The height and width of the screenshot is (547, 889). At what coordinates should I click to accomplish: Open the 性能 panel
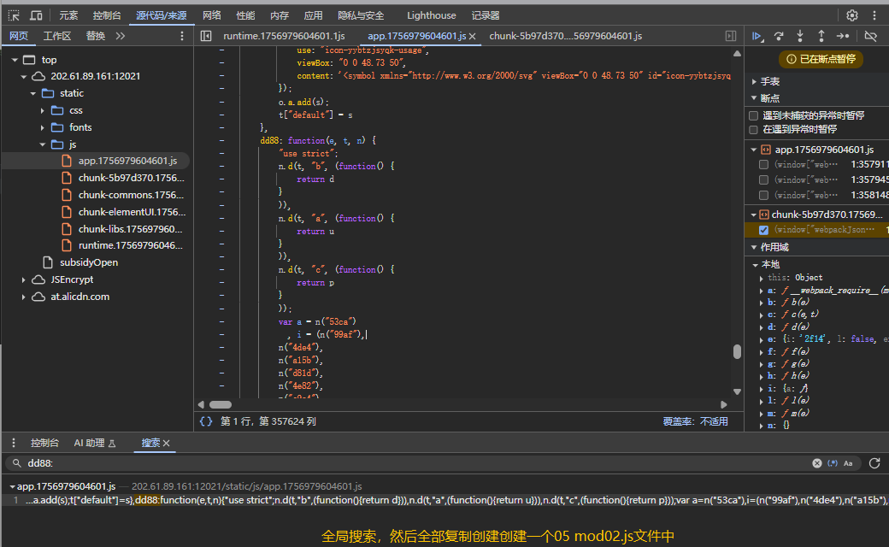tap(245, 15)
